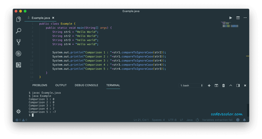Click 'UTF-8' encoding status entry
The image size is (262, 139).
pyautogui.click(x=172, y=120)
